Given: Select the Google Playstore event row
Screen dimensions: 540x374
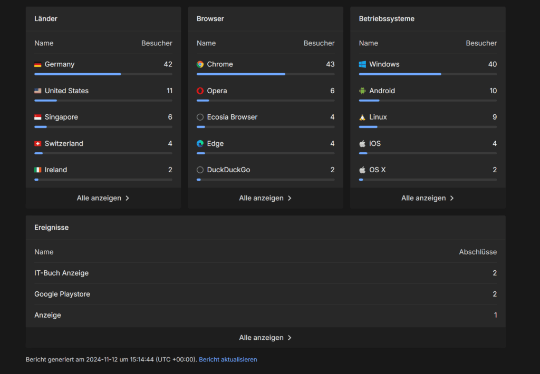Looking at the screenshot, I should [x=62, y=294].
